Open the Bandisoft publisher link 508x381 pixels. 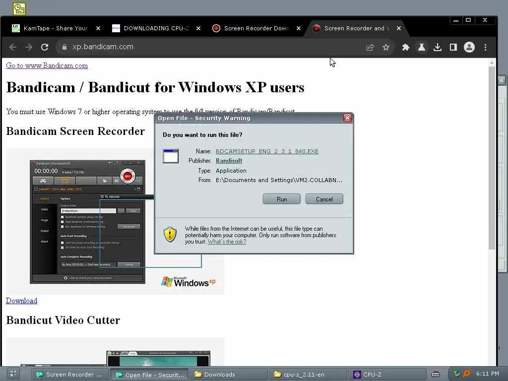coord(229,161)
